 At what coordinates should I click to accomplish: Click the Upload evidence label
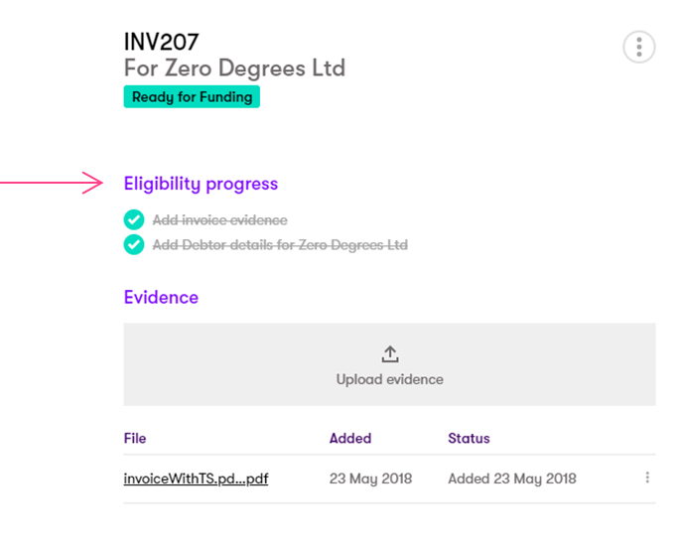[389, 379]
